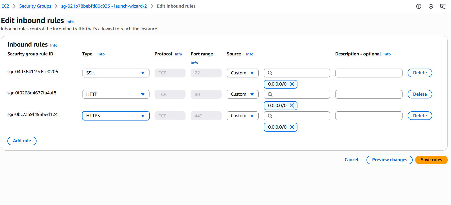Click the search icon in the HTTPS source field

point(270,116)
